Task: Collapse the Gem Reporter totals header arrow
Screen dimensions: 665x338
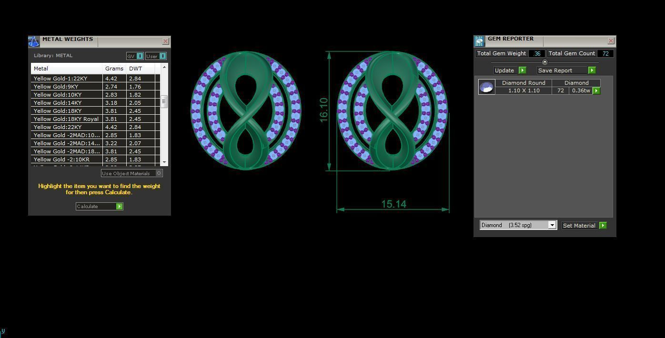Action: [544, 62]
